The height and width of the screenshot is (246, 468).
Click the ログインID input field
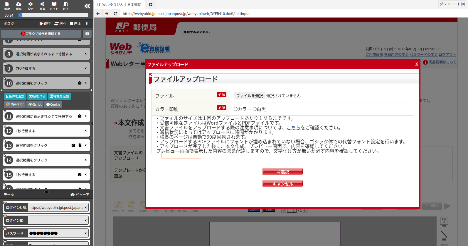point(56,220)
